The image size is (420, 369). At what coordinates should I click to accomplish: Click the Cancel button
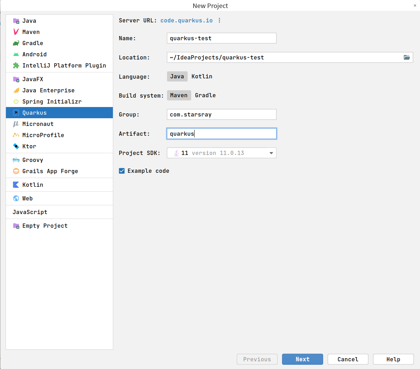pyautogui.click(x=348, y=359)
